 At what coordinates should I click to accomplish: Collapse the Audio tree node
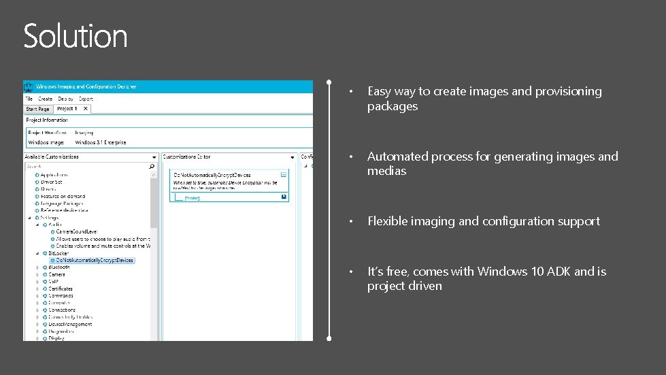click(x=37, y=225)
